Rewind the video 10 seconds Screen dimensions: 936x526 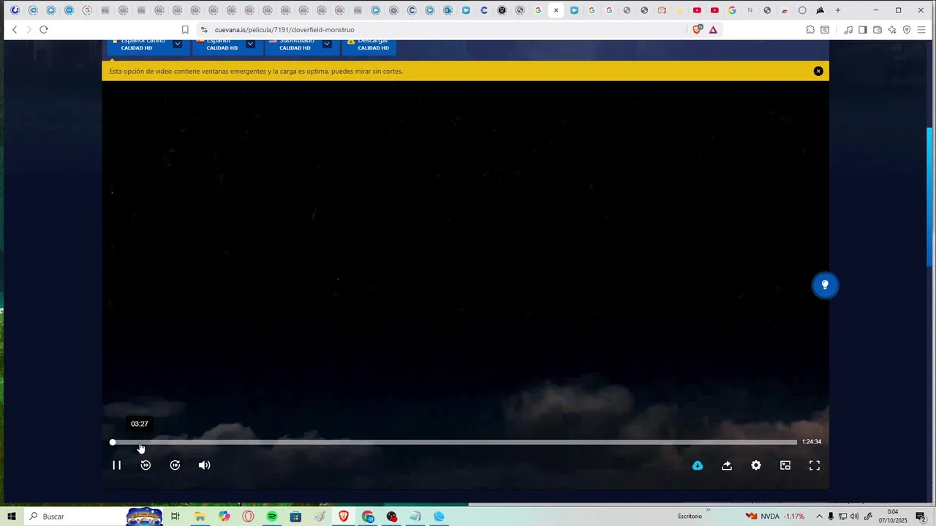coord(146,465)
